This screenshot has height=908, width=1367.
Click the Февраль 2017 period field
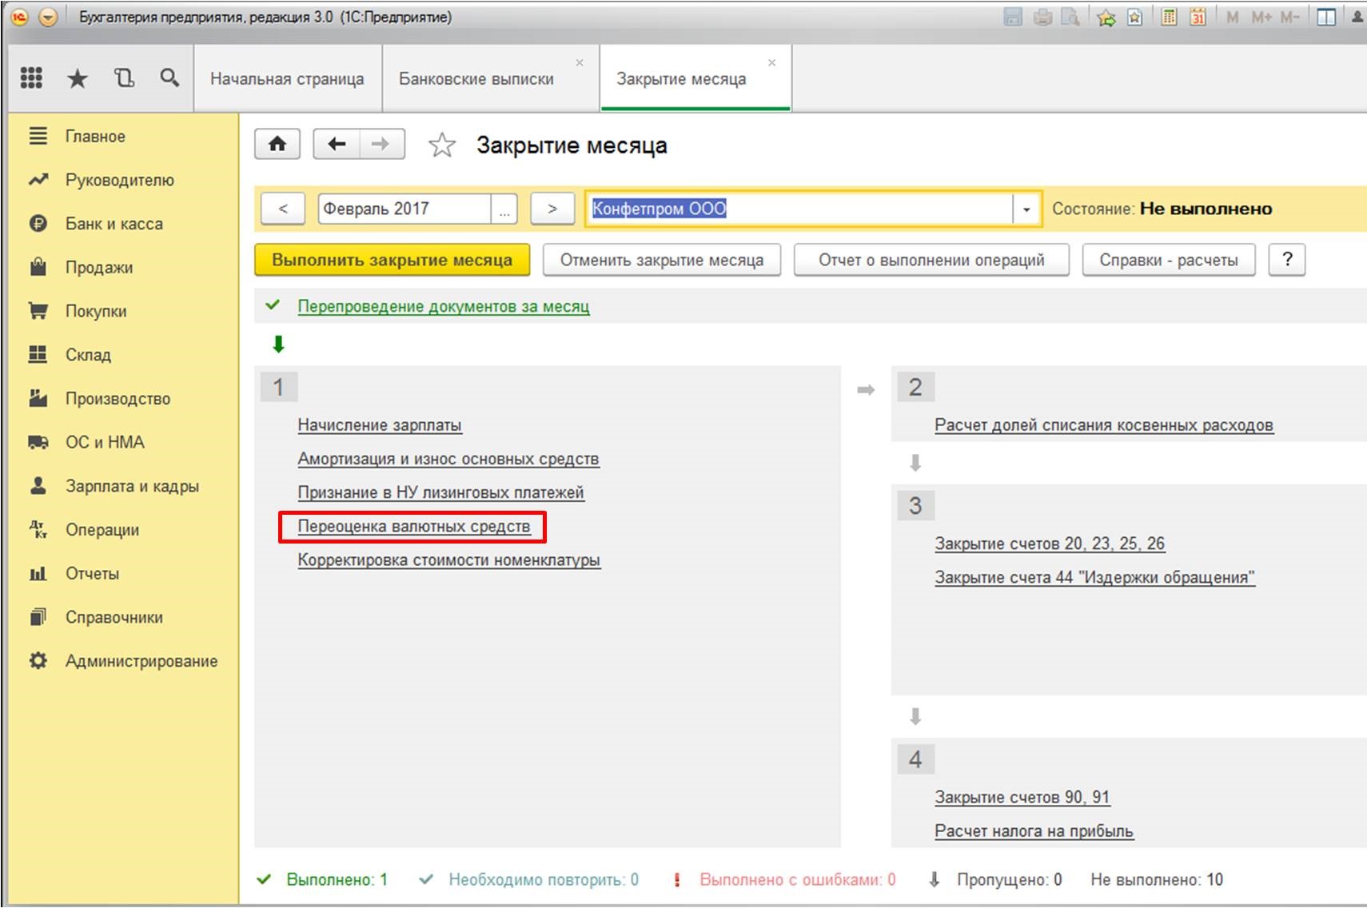click(404, 209)
